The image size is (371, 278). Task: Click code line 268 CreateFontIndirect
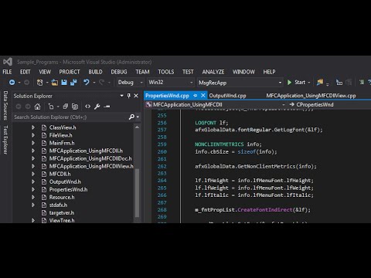pos(253,210)
